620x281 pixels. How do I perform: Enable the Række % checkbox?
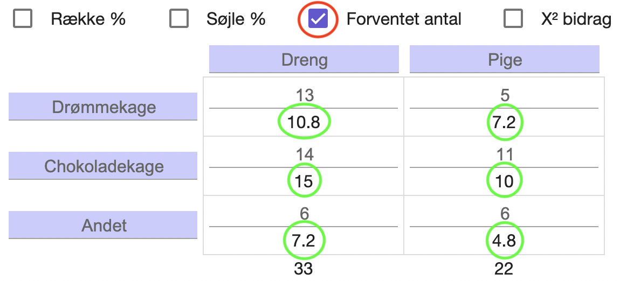tap(23, 18)
